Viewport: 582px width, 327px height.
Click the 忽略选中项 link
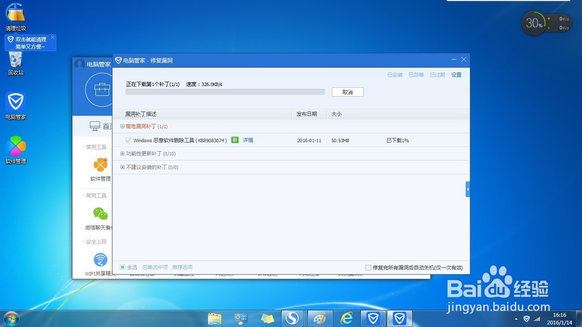tap(155, 267)
